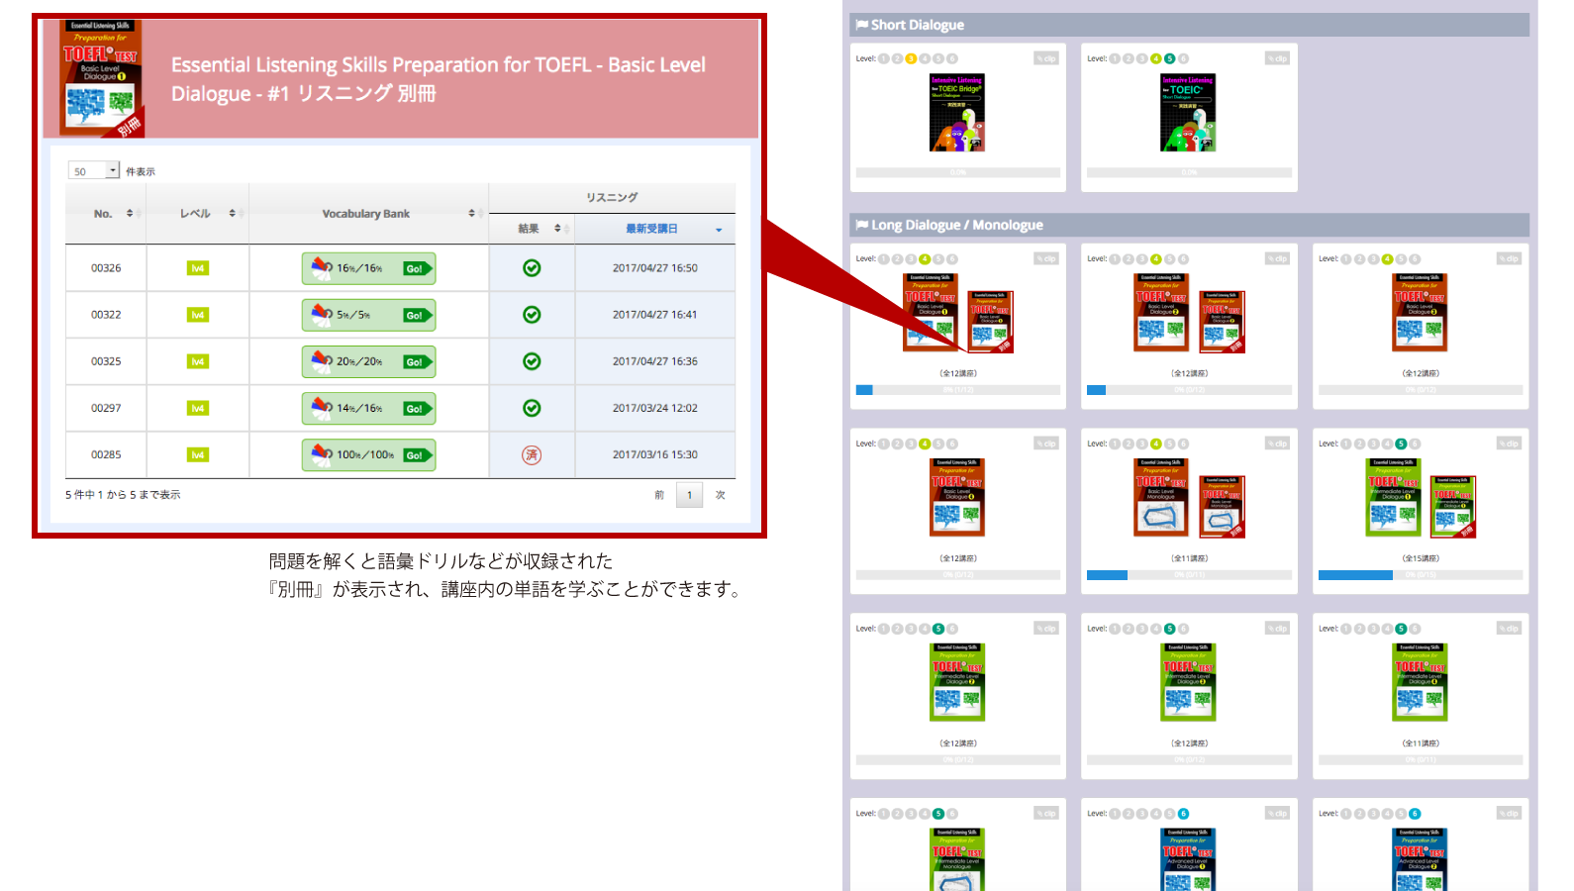Clip the Basic Level Dialogue 1 card
Image resolution: width=1574 pixels, height=891 pixels.
pos(1046,258)
